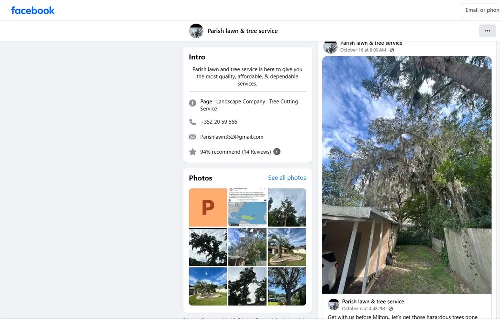Click the Landscape Company category link
The image size is (500, 321).
point(241,101)
